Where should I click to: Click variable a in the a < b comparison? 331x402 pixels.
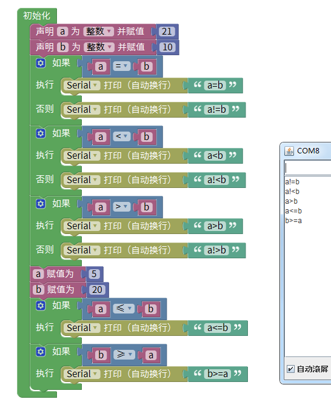pos(101,136)
